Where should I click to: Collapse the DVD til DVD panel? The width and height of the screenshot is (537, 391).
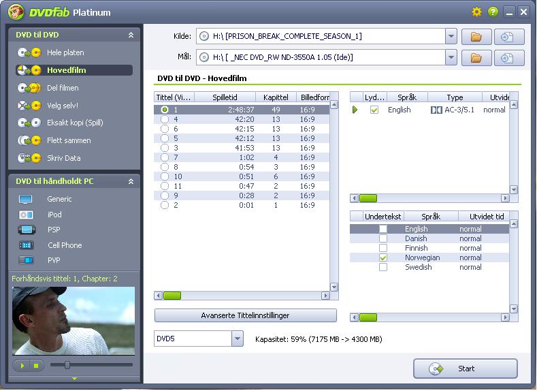pos(131,35)
